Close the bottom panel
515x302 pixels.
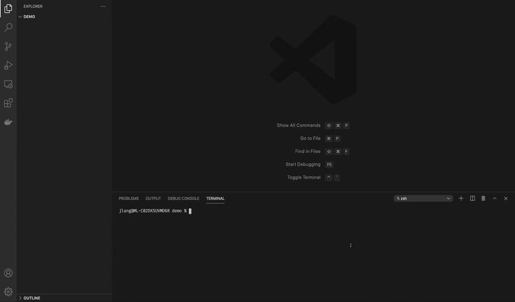506,199
